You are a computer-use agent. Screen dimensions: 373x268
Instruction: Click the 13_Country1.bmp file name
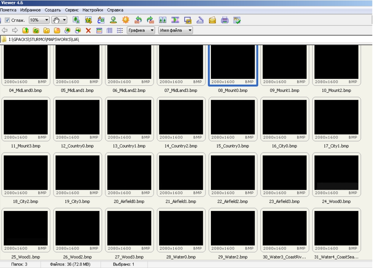[129, 146]
